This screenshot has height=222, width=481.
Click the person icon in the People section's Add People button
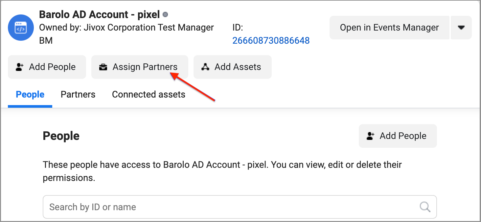[x=371, y=136]
